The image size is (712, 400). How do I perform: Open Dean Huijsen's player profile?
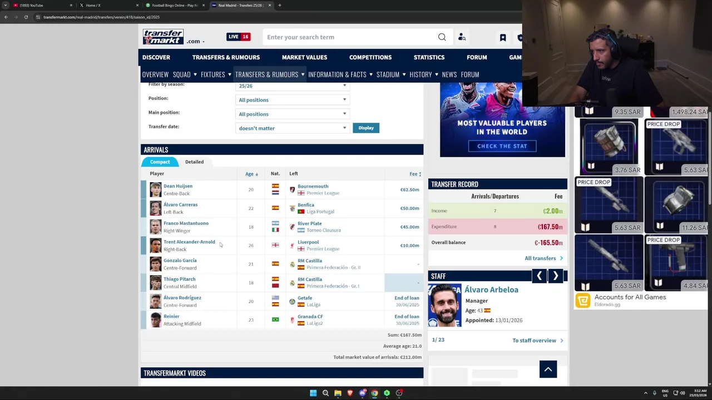pos(178,186)
